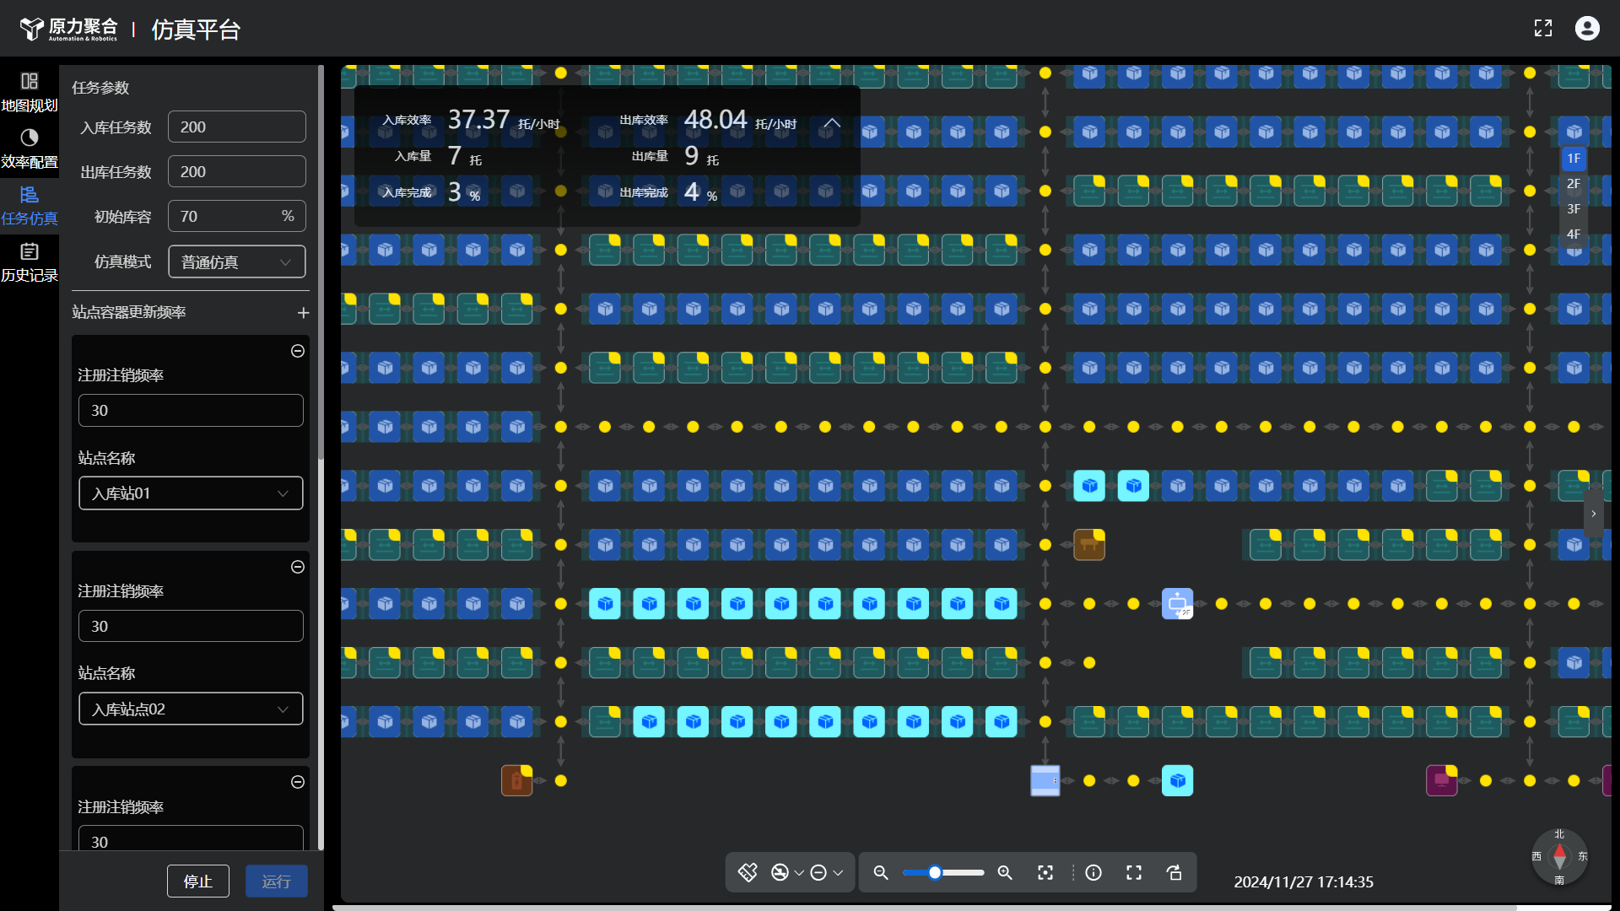The width and height of the screenshot is (1620, 911).
Task: Open the 地图规划 sidebar tab
Action: [x=30, y=92]
